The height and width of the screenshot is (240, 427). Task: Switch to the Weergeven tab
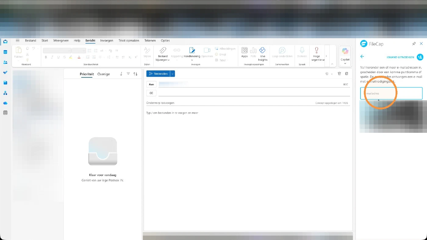point(61,41)
